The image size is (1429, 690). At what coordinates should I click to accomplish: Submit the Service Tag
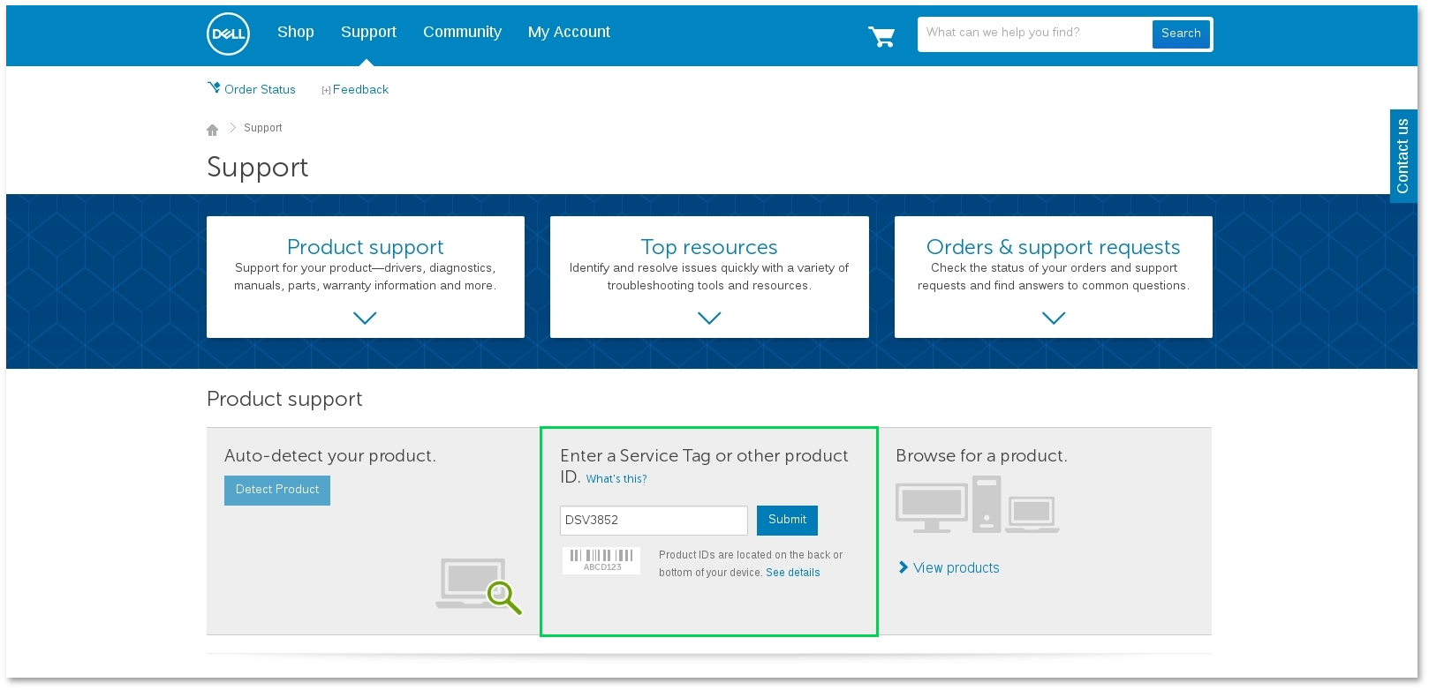pos(787,520)
